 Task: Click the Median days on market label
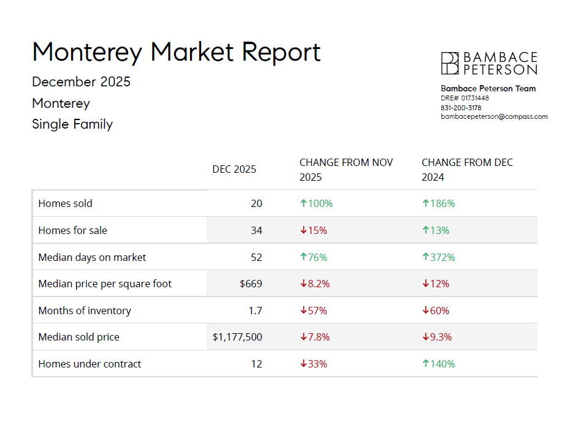click(x=92, y=258)
